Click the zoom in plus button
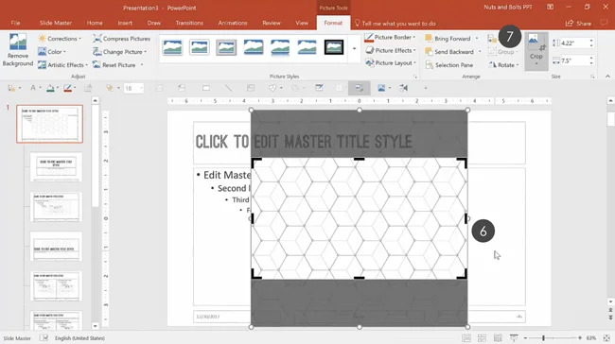This screenshot has width=615, height=344. point(580,338)
